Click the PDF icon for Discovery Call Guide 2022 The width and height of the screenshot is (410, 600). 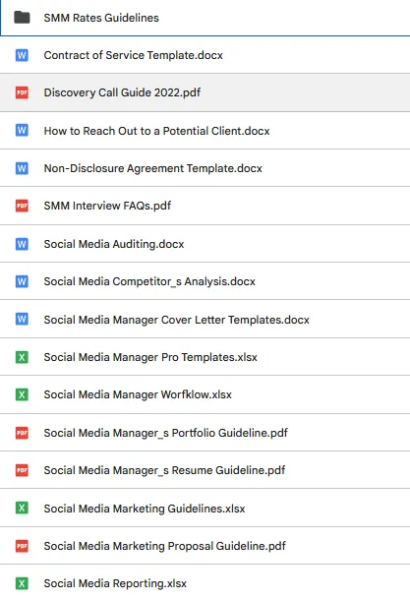pos(22,92)
